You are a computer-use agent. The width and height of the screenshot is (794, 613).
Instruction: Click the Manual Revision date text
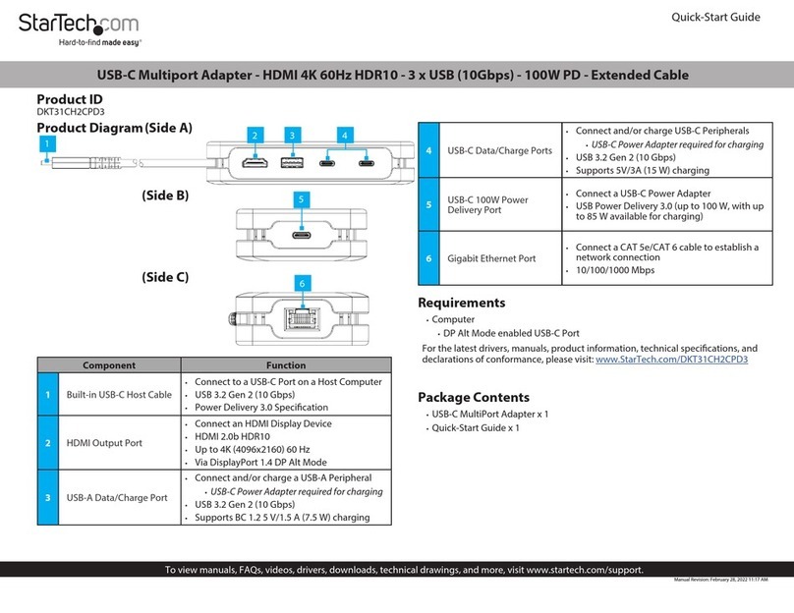720,580
